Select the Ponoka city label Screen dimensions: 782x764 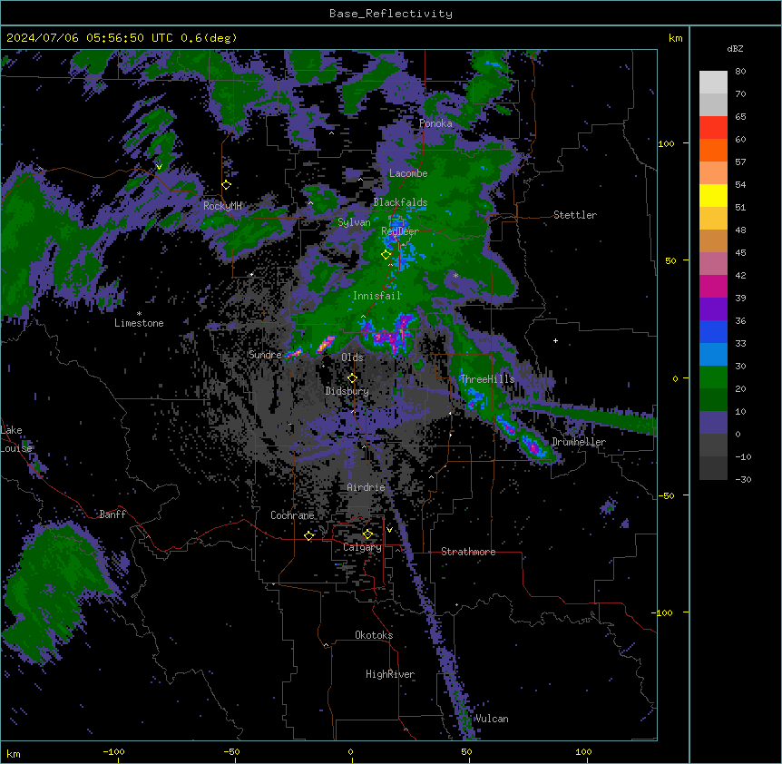(435, 123)
